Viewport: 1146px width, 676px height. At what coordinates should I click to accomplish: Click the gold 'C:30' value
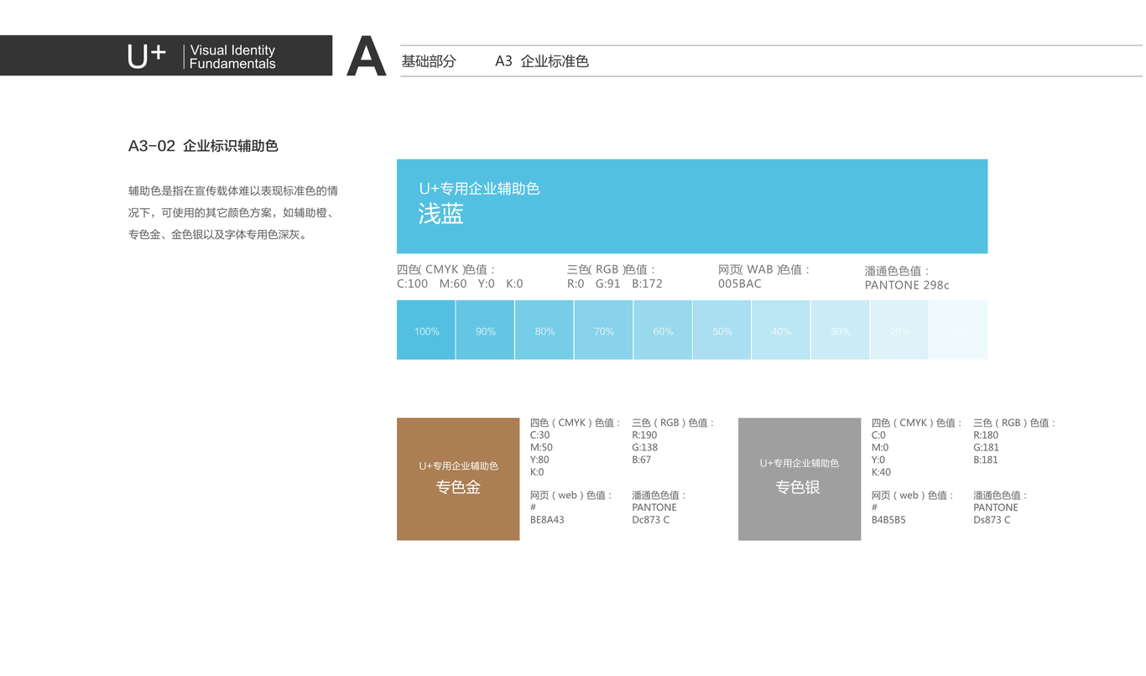[x=540, y=435]
